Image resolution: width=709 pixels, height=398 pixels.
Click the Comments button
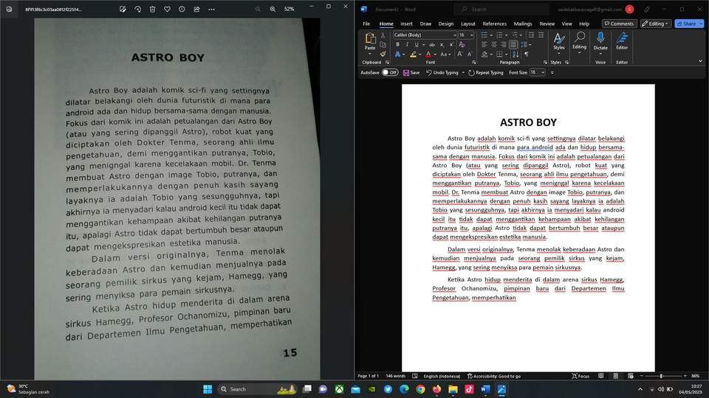coord(619,24)
